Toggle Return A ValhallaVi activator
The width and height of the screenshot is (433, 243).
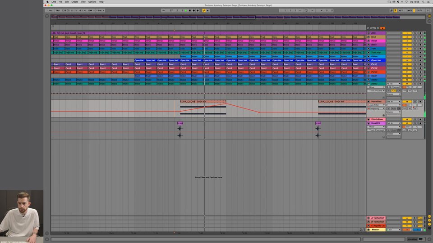coord(407,218)
